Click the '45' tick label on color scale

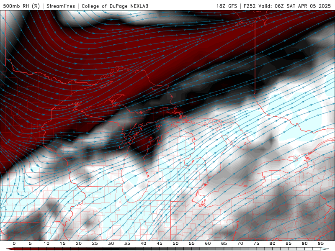160,243
